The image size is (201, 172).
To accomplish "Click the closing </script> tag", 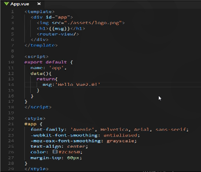I will 38,107.
